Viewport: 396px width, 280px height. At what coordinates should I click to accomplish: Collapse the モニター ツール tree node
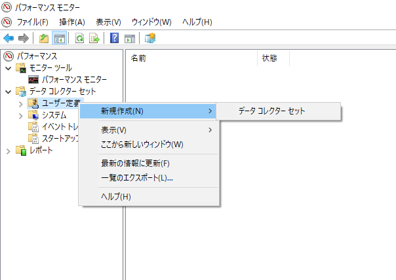tap(9, 68)
